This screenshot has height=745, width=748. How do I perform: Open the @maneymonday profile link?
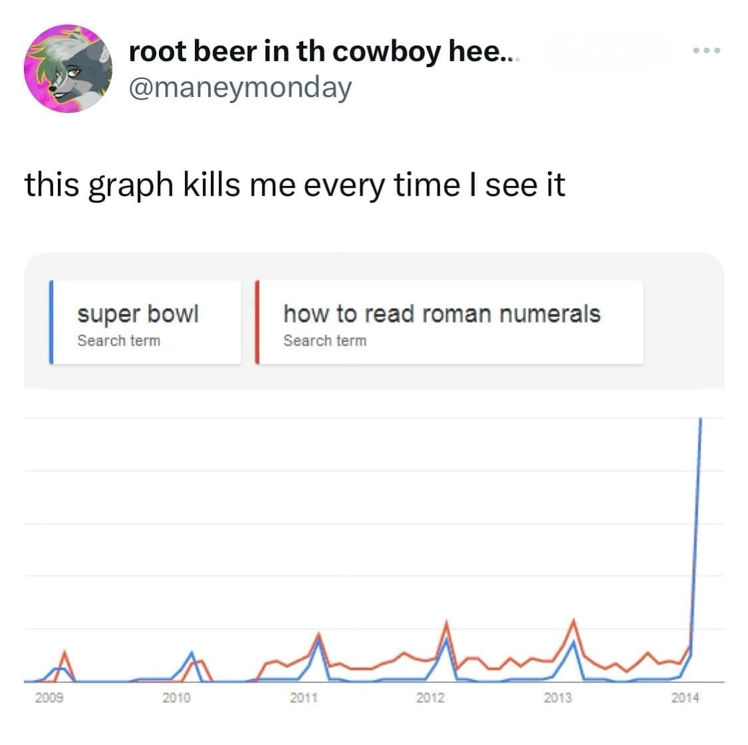241,85
